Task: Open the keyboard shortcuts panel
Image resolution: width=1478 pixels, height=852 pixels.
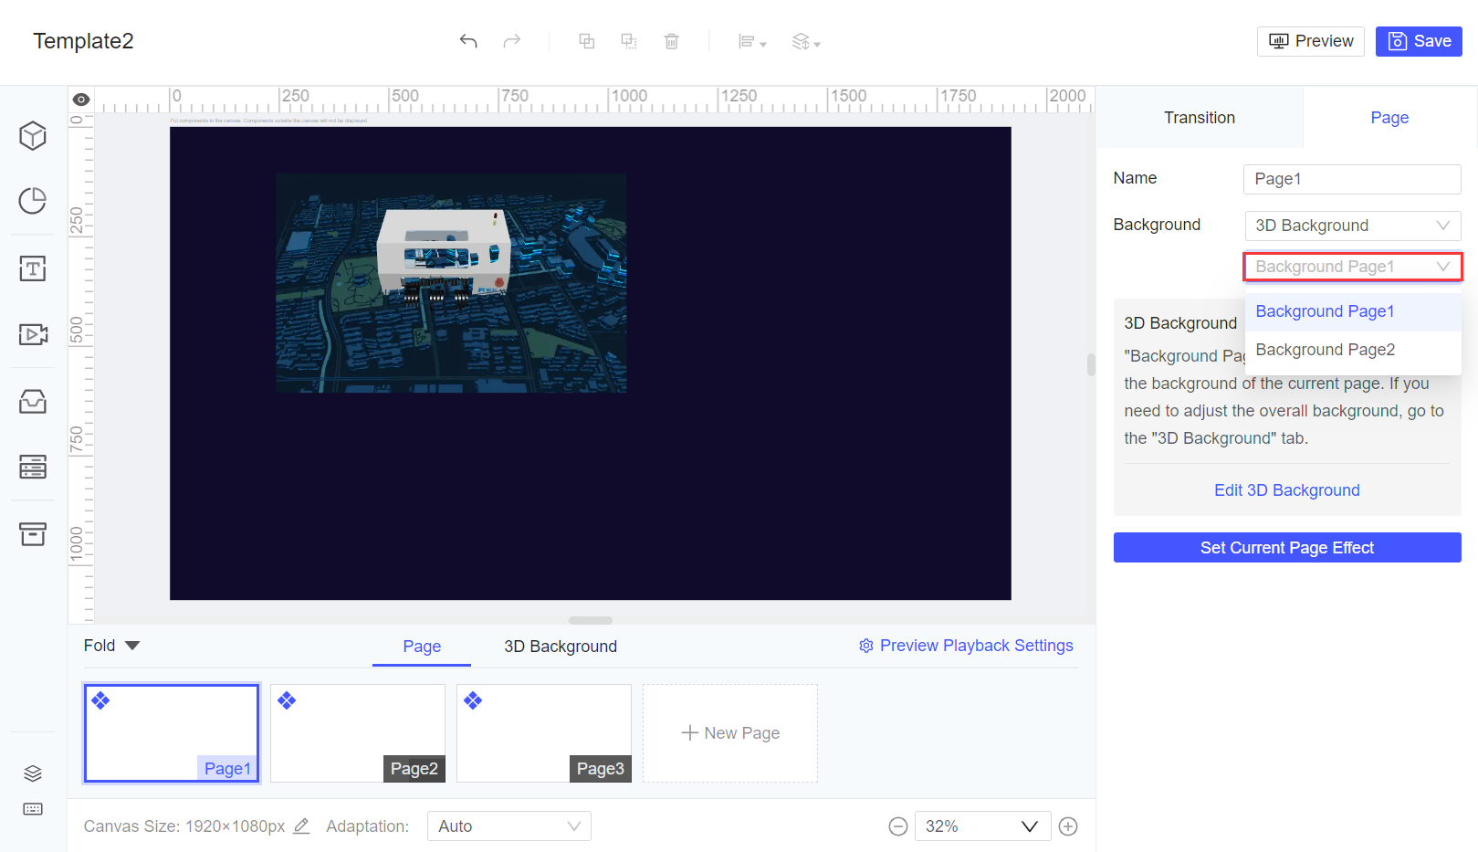Action: [32, 809]
